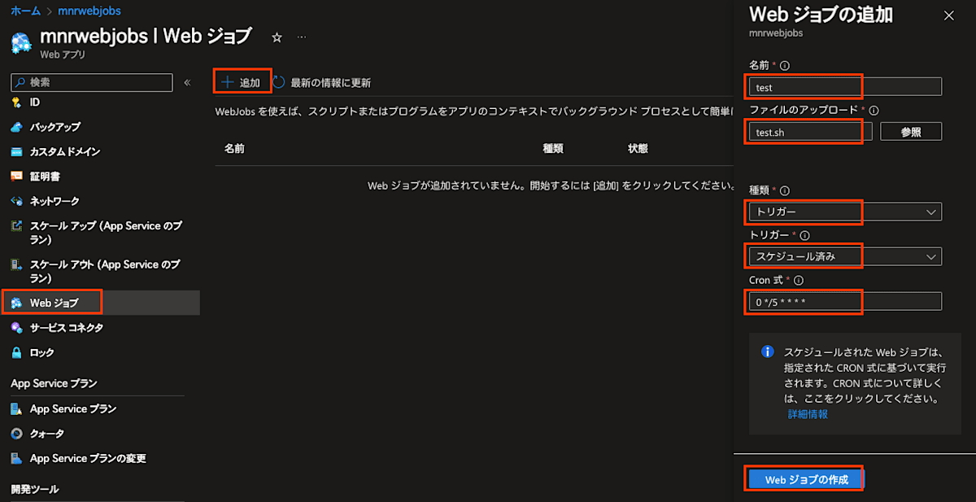Close the Web ジョブの追加 panel

(948, 15)
